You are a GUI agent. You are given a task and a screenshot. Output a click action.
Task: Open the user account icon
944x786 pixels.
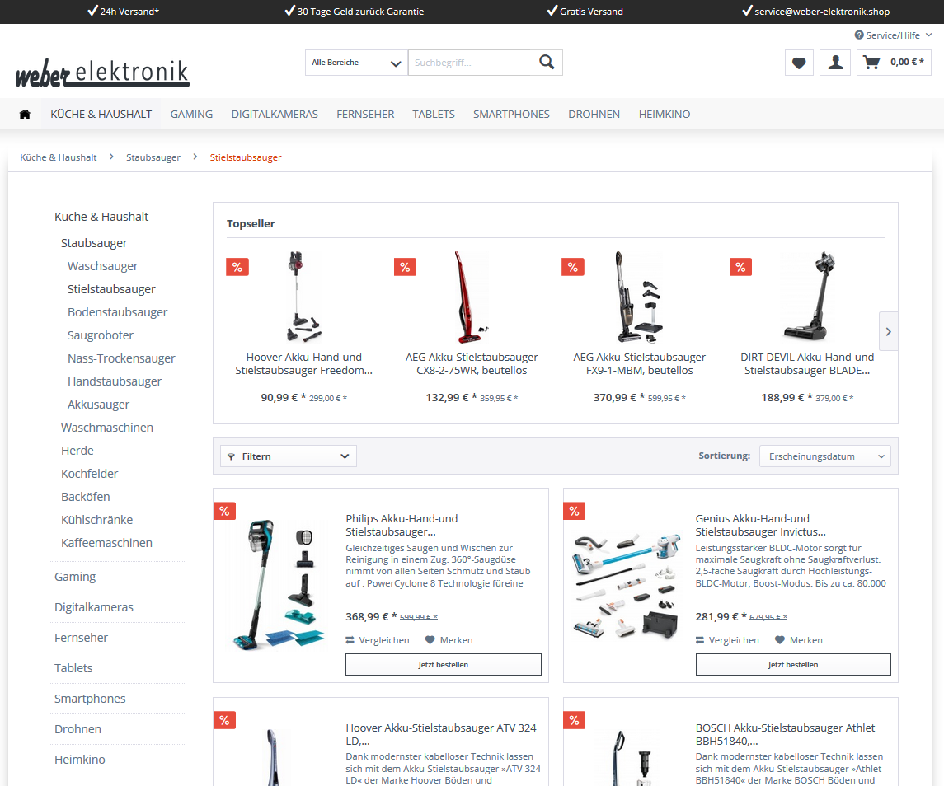point(836,63)
